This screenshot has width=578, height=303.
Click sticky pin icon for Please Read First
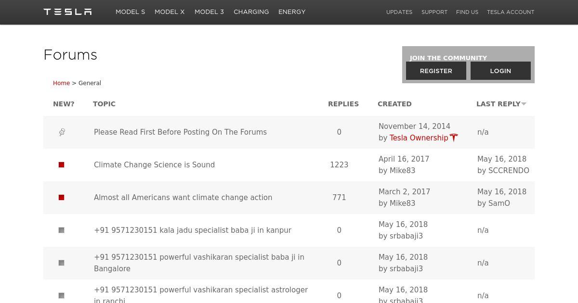[62, 132]
